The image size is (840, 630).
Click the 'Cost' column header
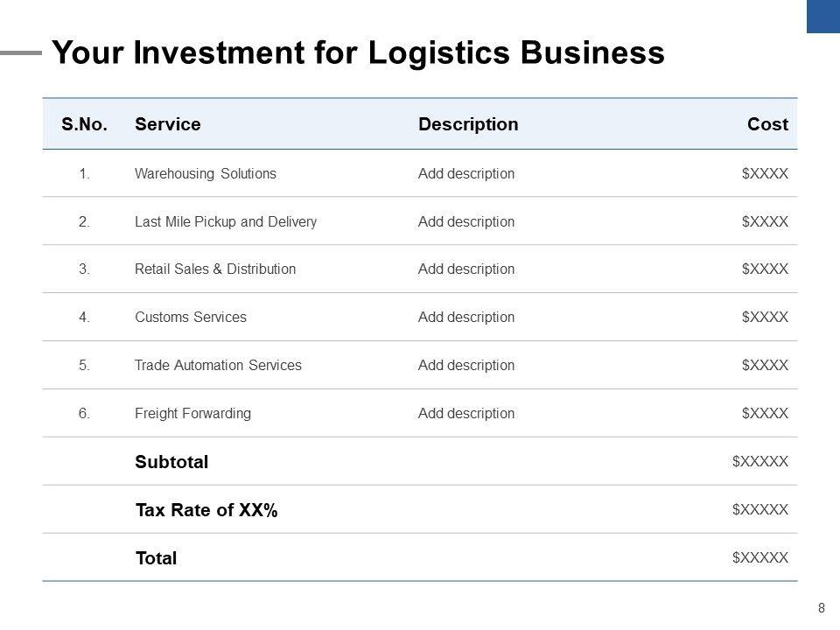click(x=767, y=124)
